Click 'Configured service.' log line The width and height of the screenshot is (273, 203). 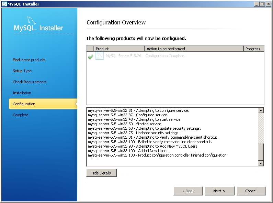(x=128, y=115)
